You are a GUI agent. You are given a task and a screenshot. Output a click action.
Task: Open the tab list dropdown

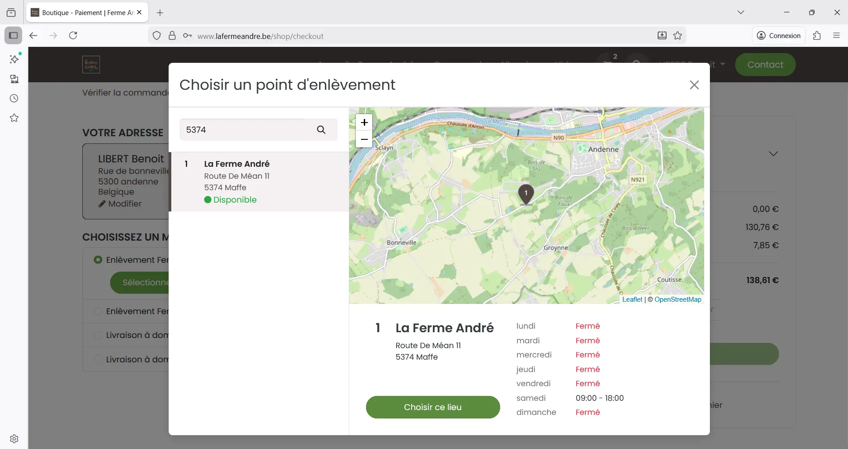(x=740, y=12)
